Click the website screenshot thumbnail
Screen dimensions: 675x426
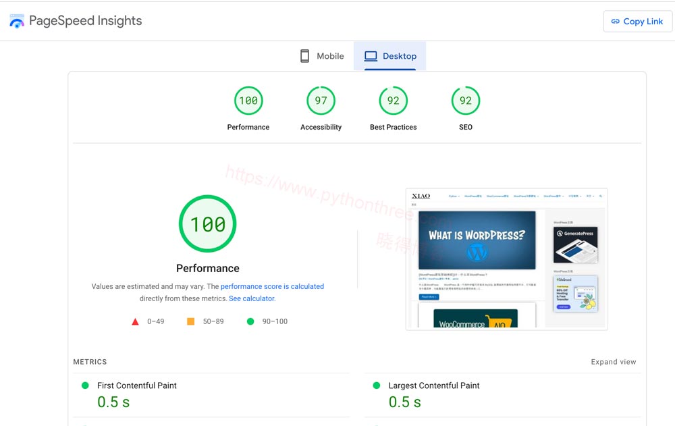pos(506,259)
